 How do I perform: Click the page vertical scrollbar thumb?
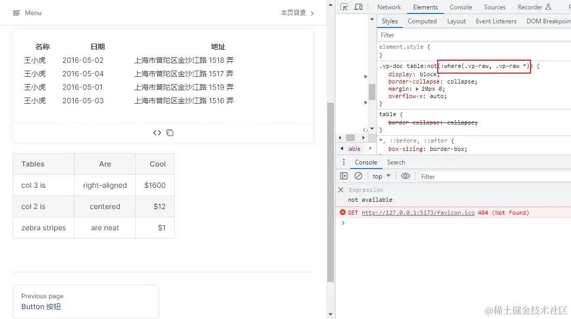[x=330, y=192]
